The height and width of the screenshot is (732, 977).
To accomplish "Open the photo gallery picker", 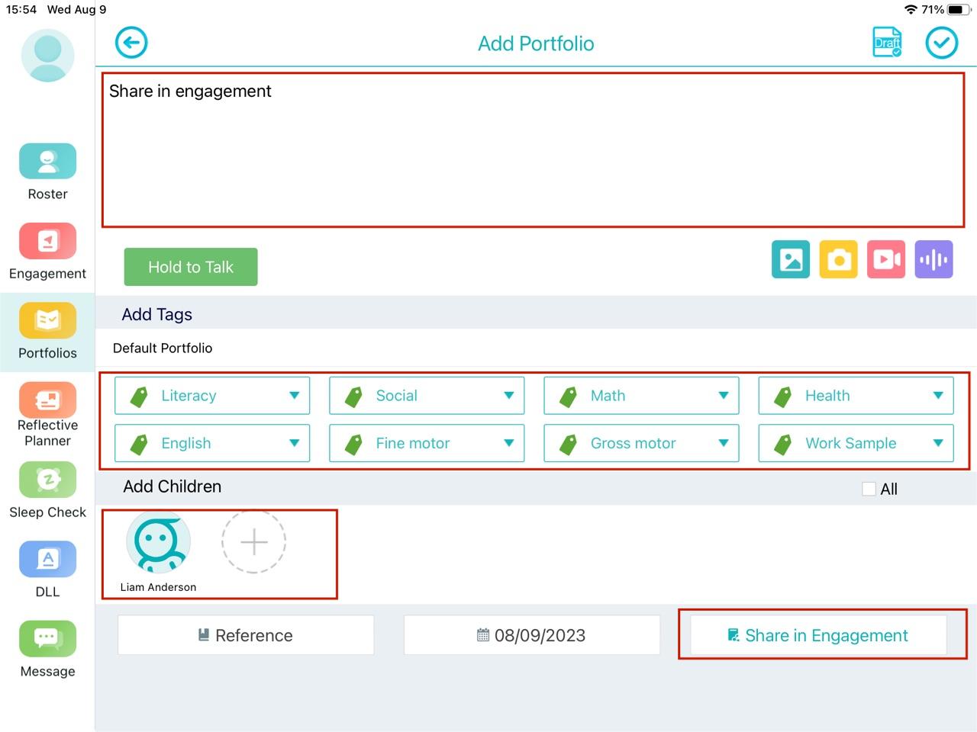I will 791,259.
